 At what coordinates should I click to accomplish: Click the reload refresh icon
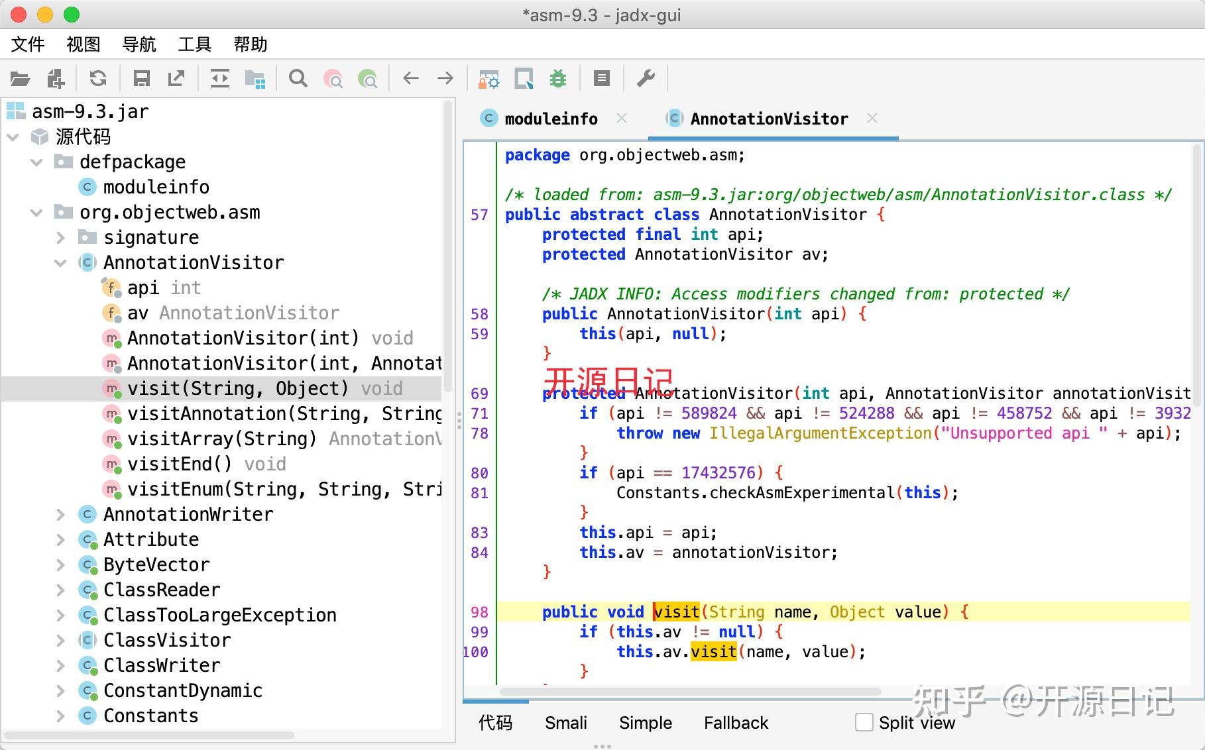(98, 79)
